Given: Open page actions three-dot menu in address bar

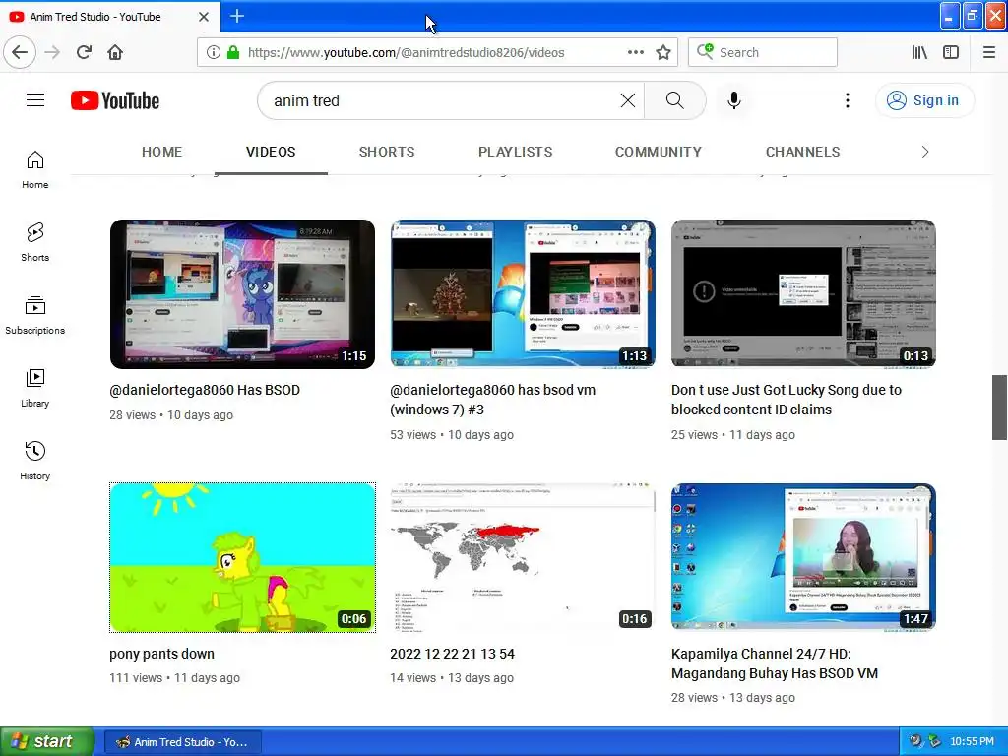Looking at the screenshot, I should pyautogui.click(x=635, y=52).
